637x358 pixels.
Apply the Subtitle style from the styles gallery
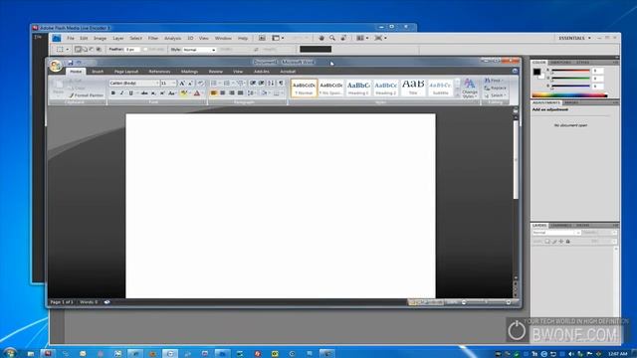[x=440, y=89]
